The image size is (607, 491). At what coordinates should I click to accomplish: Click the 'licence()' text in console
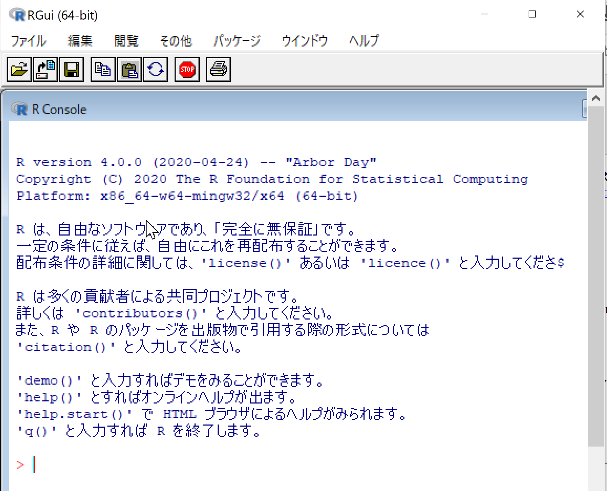point(405,263)
